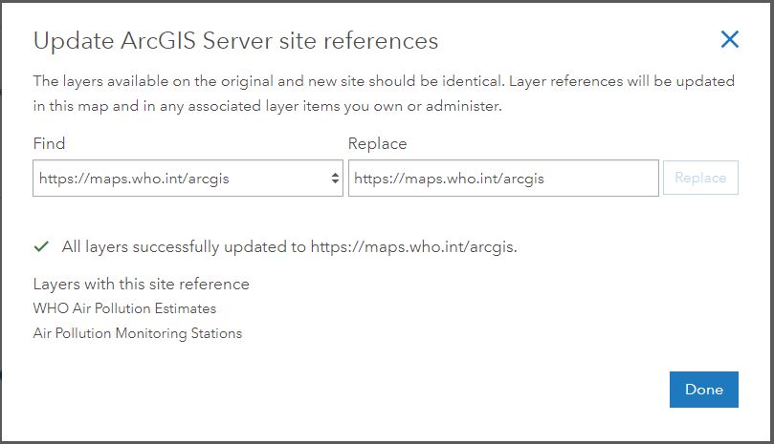
Task: Select the WHO Air Pollution Estimates layer
Action: 124,308
